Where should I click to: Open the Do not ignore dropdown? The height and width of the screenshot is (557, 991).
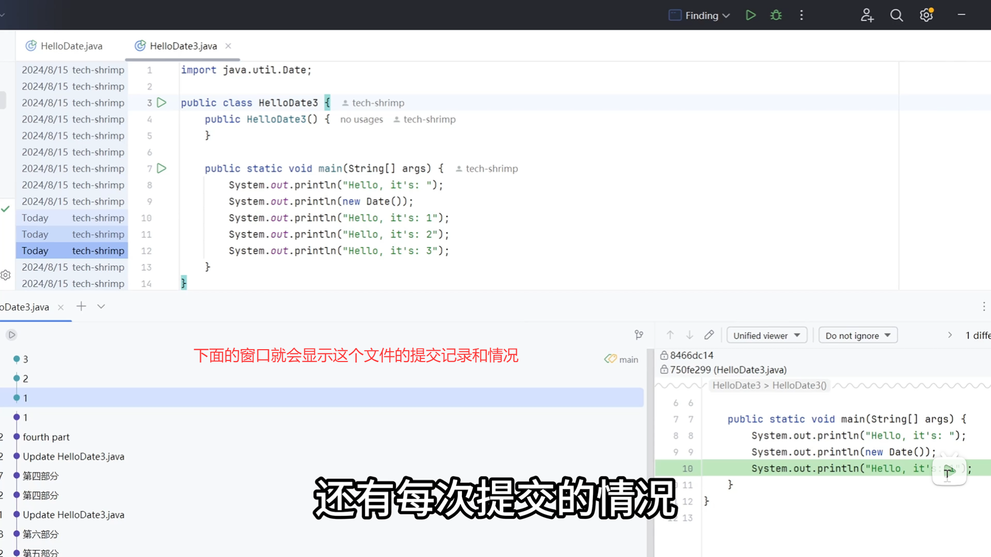point(858,336)
